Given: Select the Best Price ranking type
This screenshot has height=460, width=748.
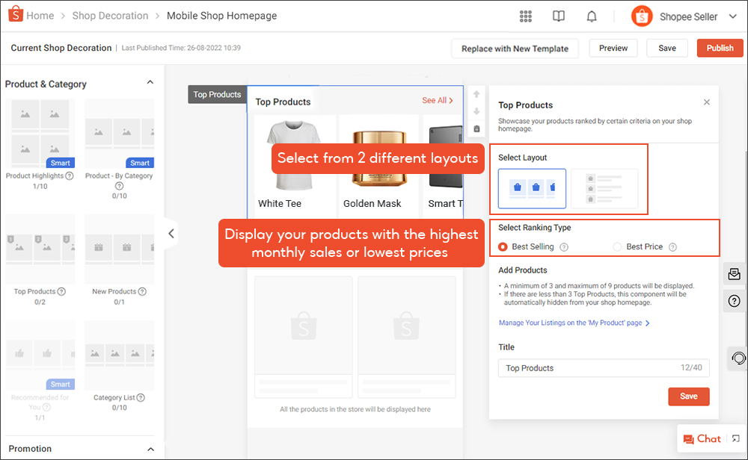Looking at the screenshot, I should [617, 246].
